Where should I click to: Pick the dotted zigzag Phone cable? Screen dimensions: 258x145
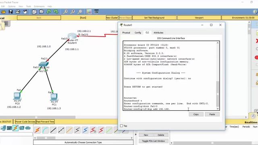pyautogui.click(x=77, y=130)
